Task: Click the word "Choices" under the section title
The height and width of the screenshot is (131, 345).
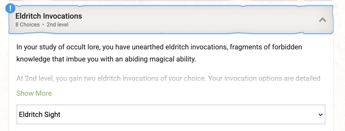Action: pos(30,25)
